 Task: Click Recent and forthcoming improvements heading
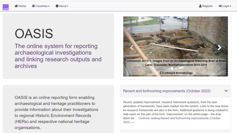click(167, 91)
